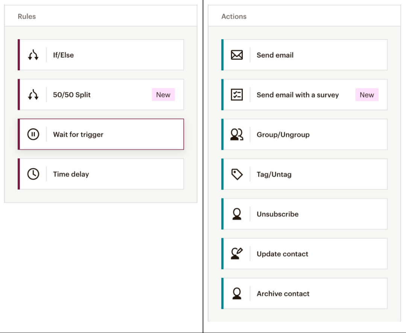Click the 50/50 Split arrows icon

[33, 95]
